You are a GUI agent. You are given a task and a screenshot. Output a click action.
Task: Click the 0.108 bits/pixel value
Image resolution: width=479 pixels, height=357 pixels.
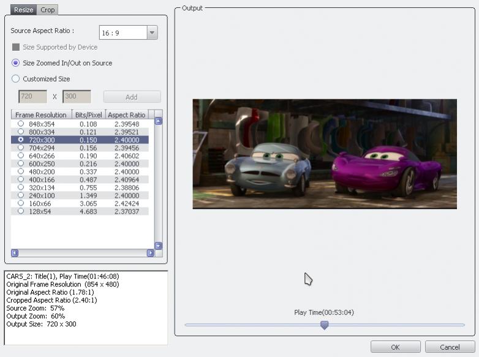88,124
